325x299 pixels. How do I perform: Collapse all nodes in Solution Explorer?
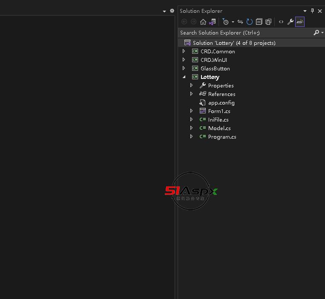tap(259, 22)
